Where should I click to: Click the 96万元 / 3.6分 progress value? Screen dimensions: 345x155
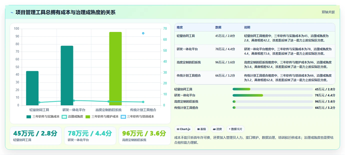tap(325, 102)
